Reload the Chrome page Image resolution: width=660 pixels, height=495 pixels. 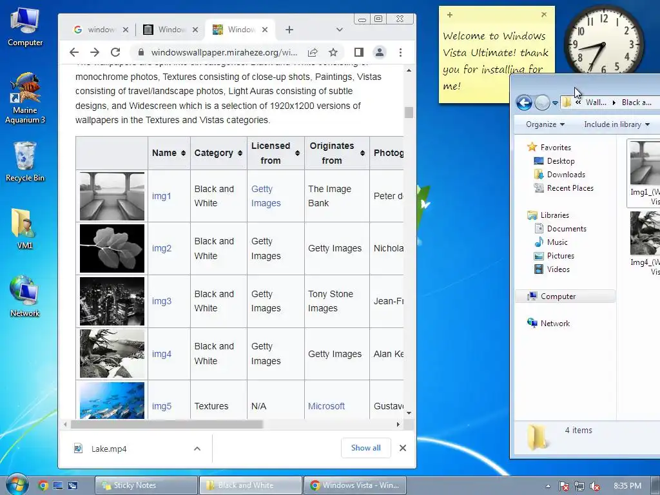click(115, 52)
